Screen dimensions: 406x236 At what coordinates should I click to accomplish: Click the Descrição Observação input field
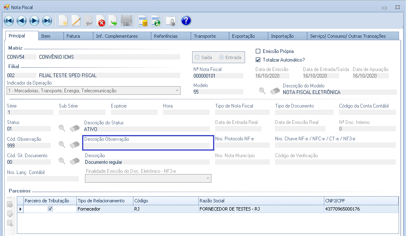pyautogui.click(x=146, y=145)
